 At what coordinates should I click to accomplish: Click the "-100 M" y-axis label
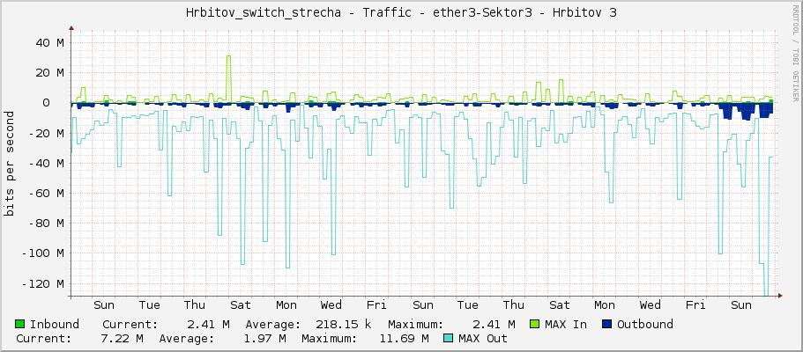[43, 253]
